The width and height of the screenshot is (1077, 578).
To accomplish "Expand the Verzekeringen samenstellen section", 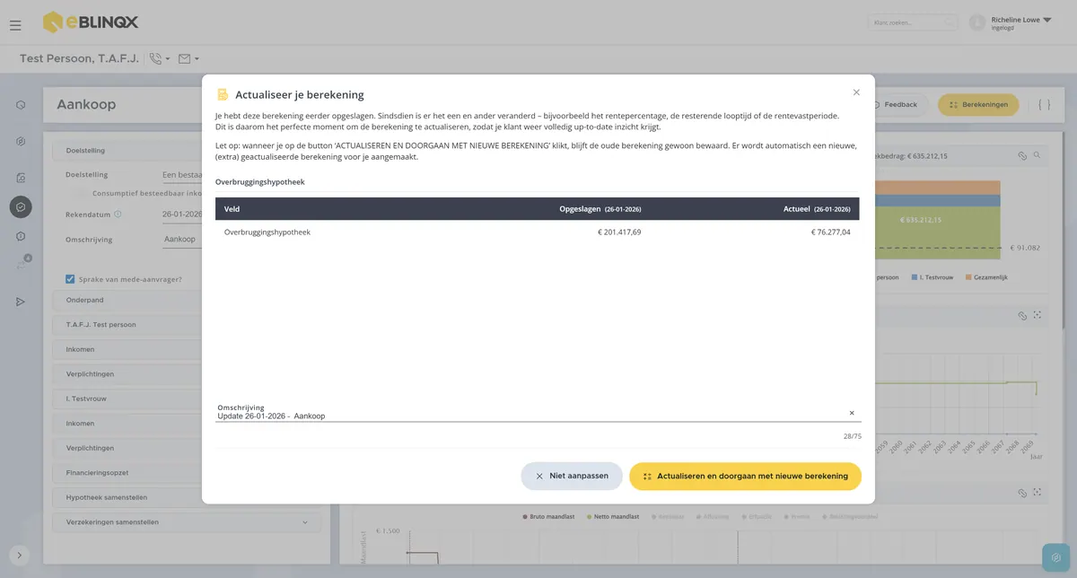I will click(187, 522).
